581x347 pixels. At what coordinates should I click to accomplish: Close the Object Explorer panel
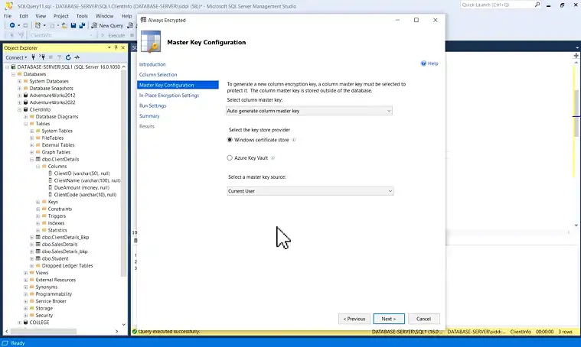click(123, 47)
